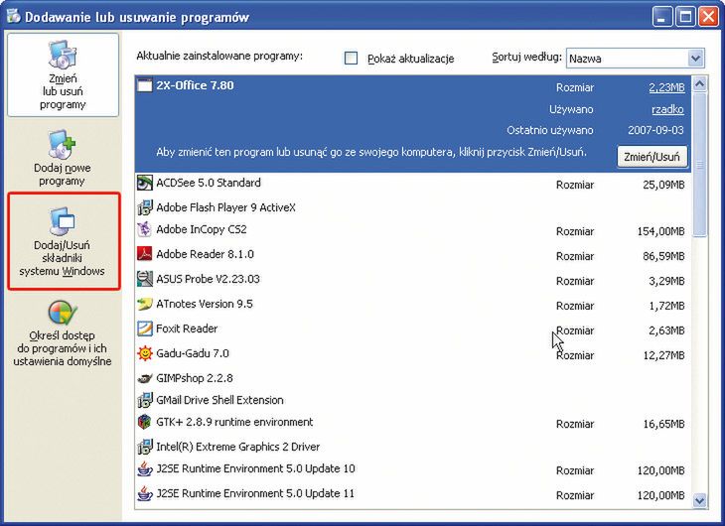The height and width of the screenshot is (526, 725).
Task: Click the 16,65MB size value
Action: [663, 425]
